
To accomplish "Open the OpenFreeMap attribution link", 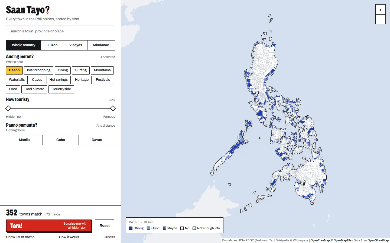I will coord(320,240).
